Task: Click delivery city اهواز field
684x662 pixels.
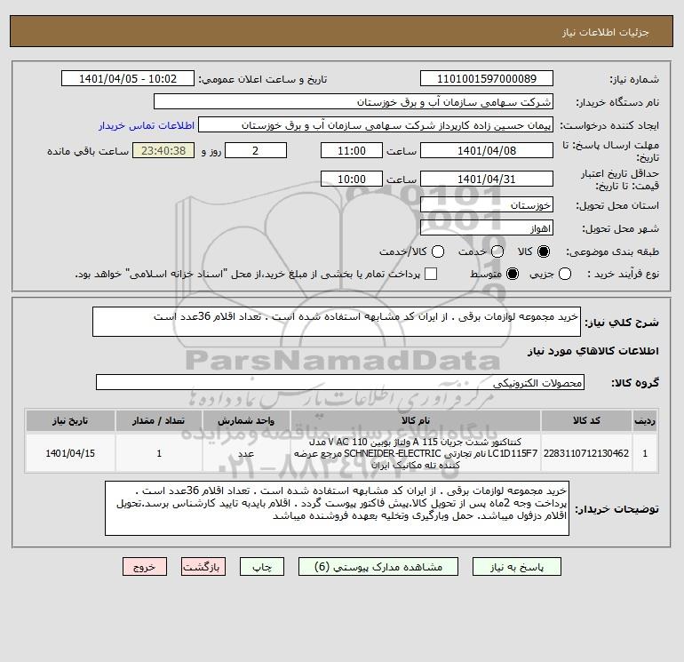Action: [x=487, y=227]
